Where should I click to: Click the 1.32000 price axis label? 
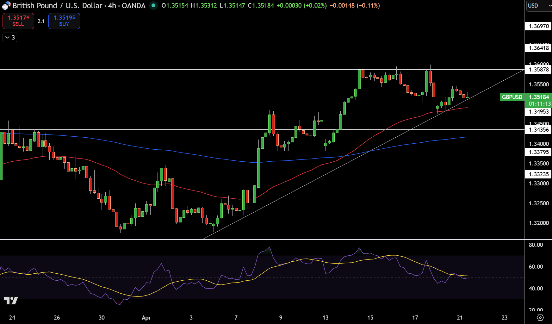(539, 223)
